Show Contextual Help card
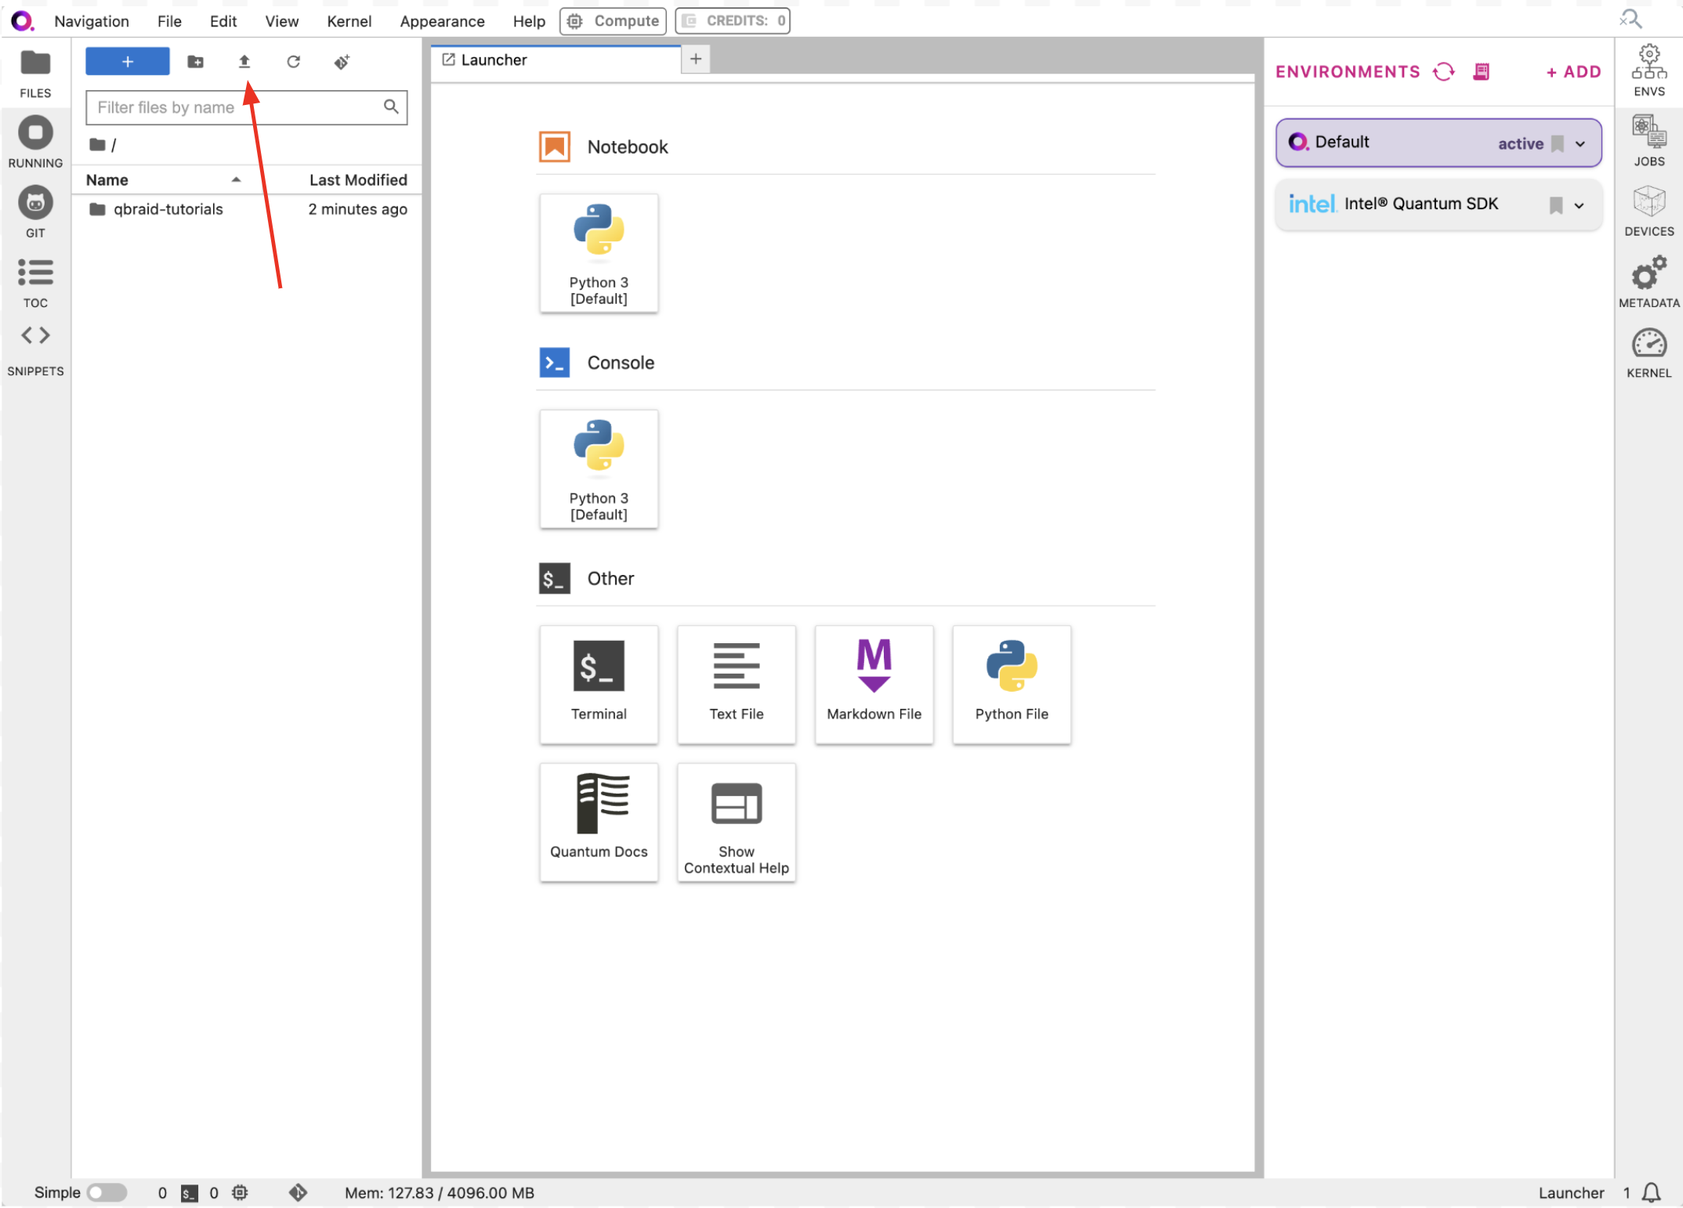 pos(737,823)
